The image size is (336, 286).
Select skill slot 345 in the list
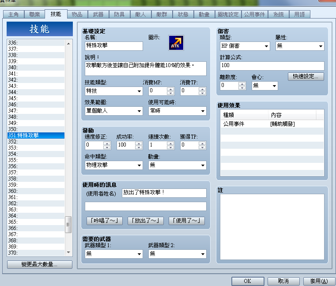pyautogui.click(x=36, y=98)
